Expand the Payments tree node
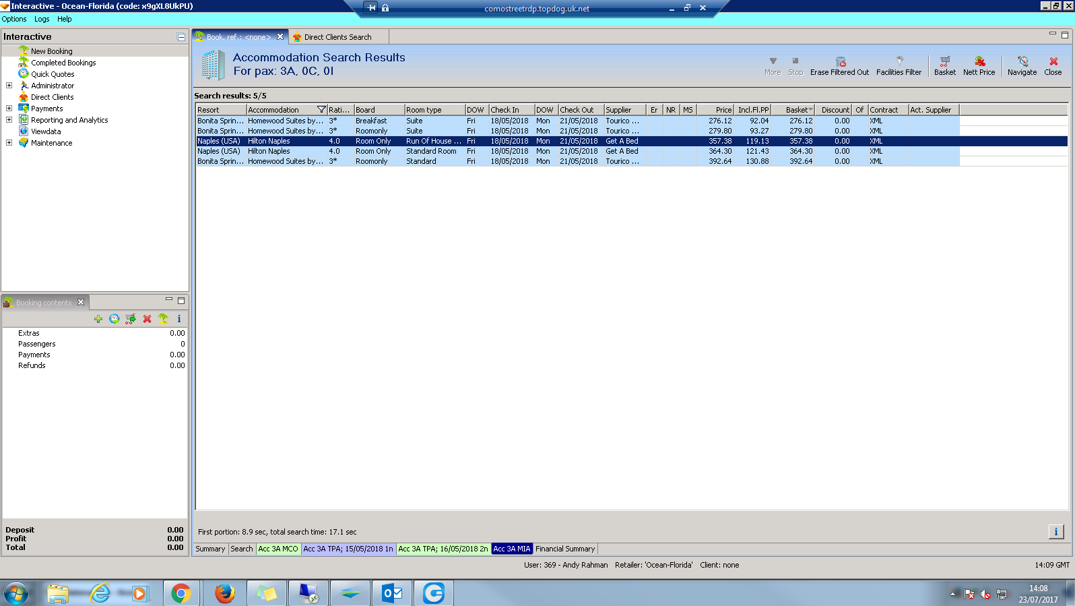 9,109
